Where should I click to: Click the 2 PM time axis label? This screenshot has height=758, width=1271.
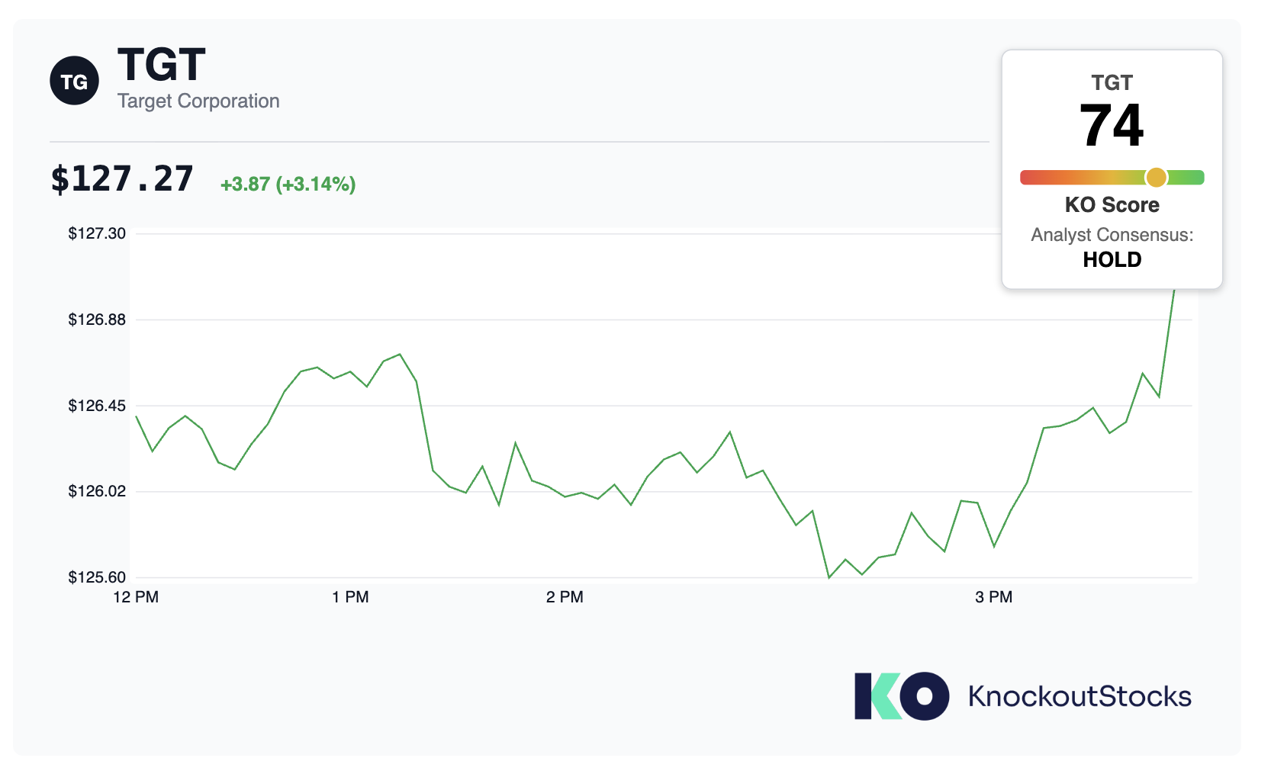pos(565,597)
